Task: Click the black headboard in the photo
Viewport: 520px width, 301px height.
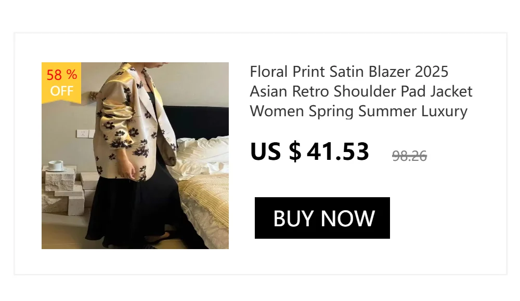Action: click(196, 122)
